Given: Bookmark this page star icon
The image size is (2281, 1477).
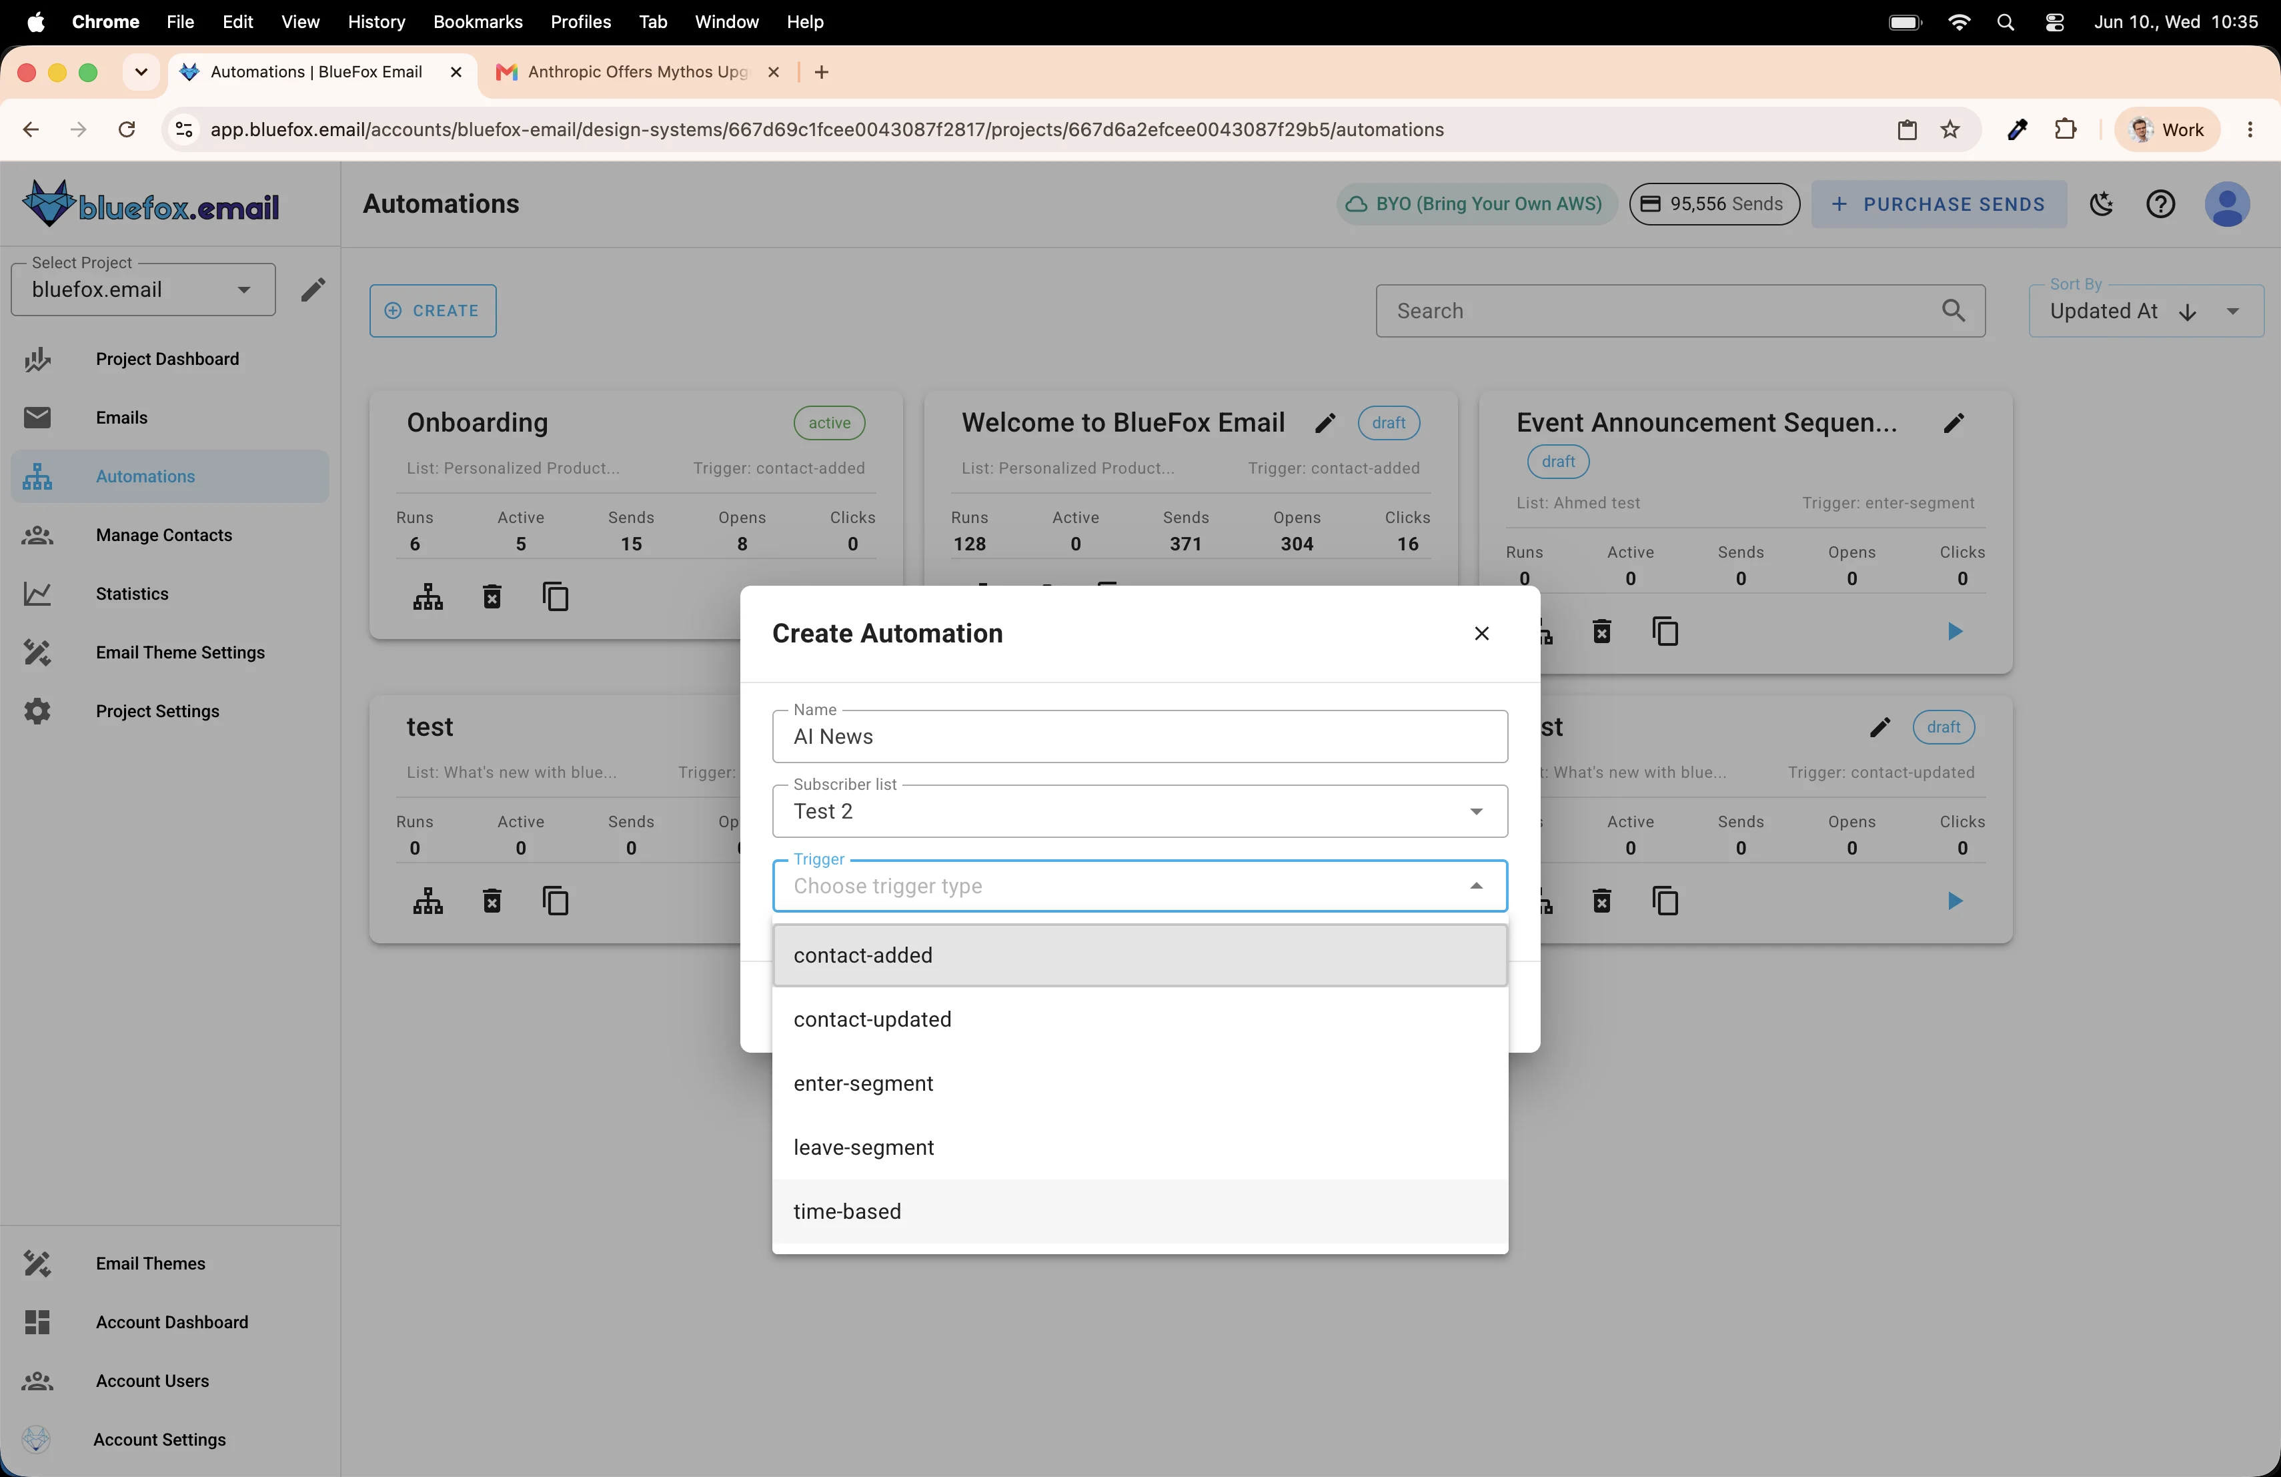Looking at the screenshot, I should [x=1950, y=129].
